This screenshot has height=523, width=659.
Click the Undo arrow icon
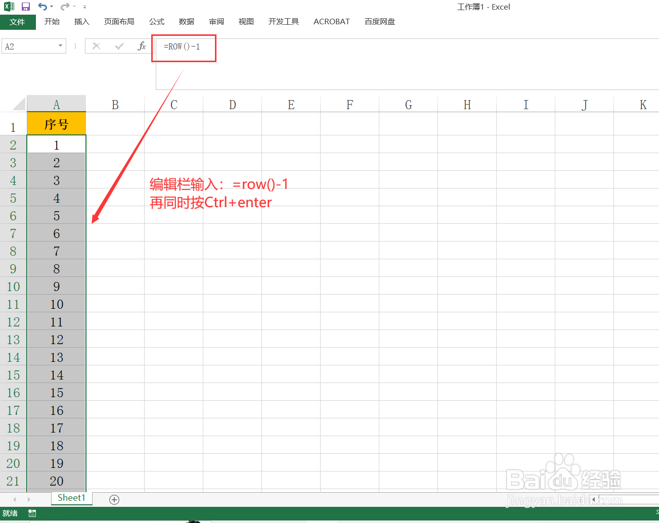tap(42, 7)
